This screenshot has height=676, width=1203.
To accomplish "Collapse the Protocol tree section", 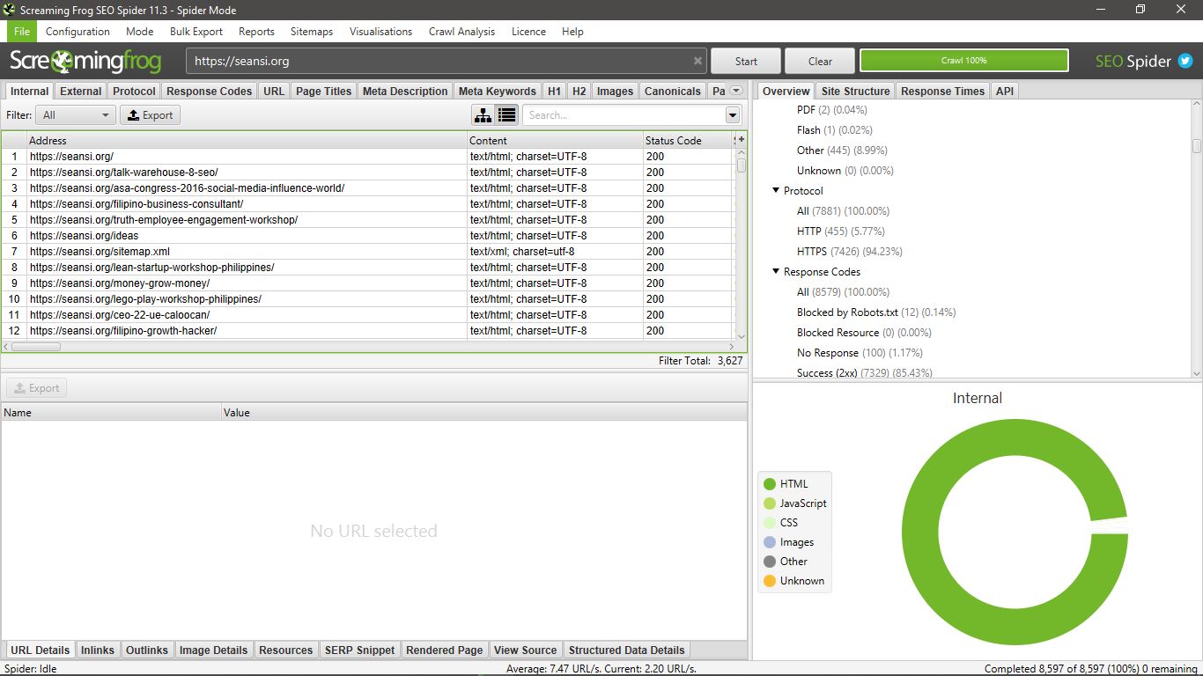I will (776, 191).
